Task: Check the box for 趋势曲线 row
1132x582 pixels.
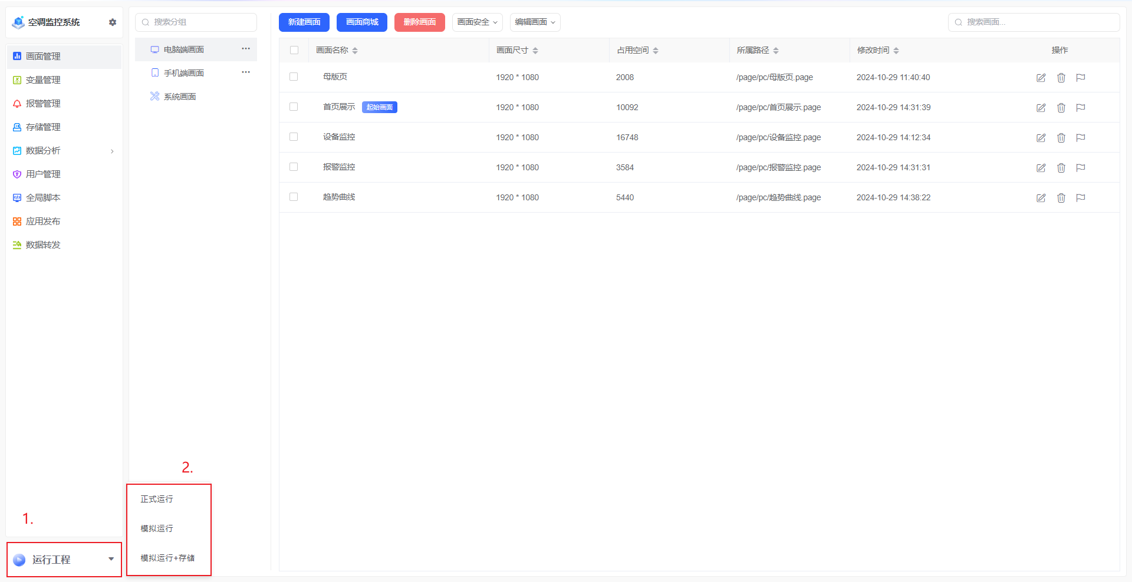Action: tap(294, 197)
